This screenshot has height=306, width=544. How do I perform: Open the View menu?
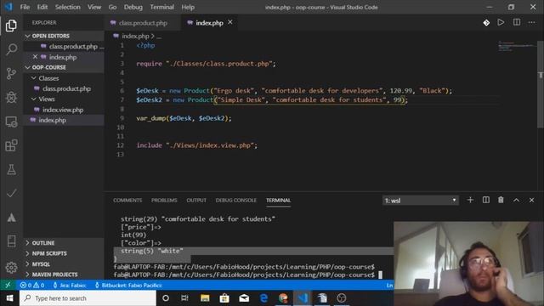coord(94,7)
